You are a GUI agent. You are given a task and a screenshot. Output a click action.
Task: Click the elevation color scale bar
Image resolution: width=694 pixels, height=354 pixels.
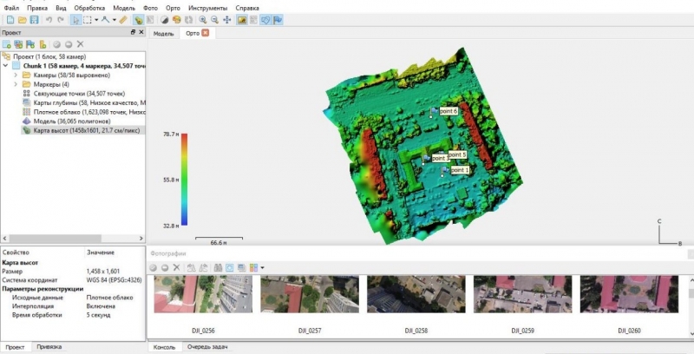(x=184, y=180)
